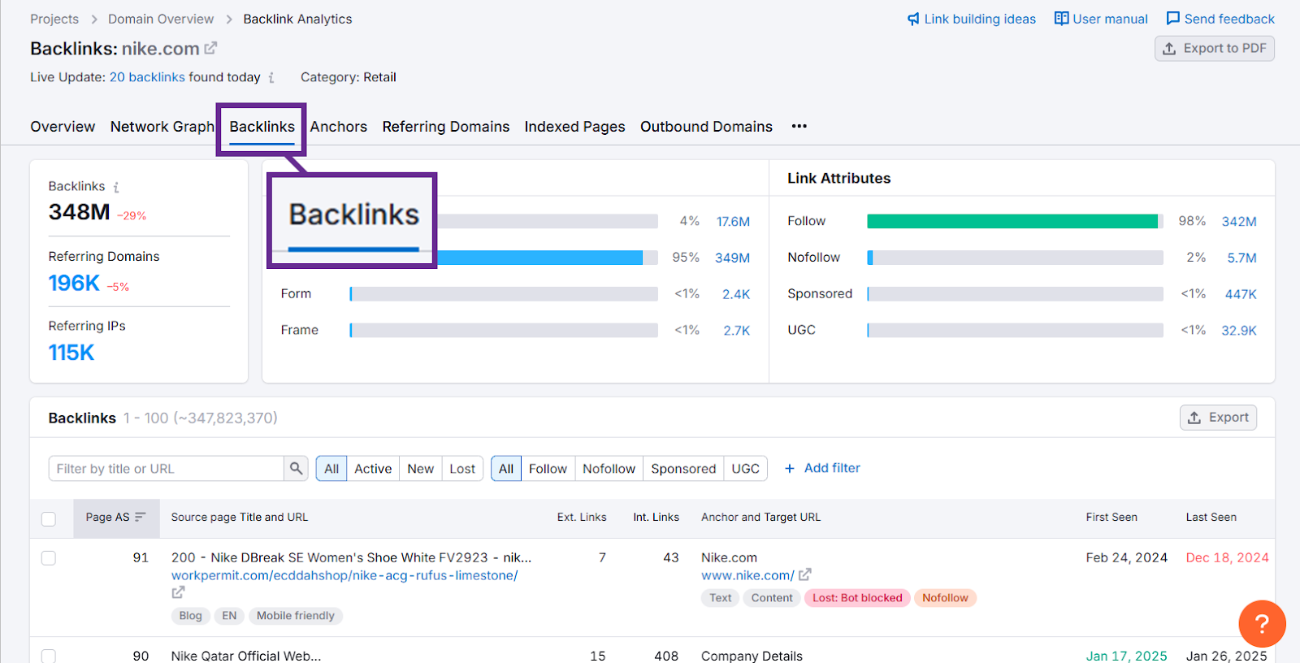Screen dimensions: 1300x663
Task: Click the search magnifier icon in filter
Action: (x=296, y=468)
